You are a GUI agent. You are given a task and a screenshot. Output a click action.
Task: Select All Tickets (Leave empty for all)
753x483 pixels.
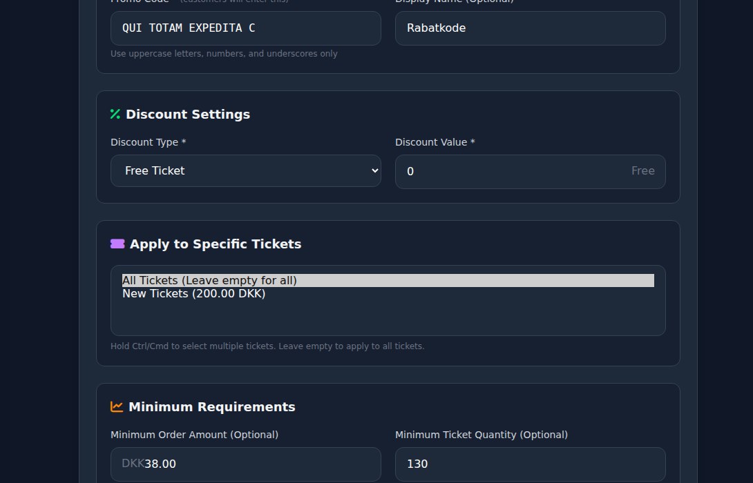388,281
